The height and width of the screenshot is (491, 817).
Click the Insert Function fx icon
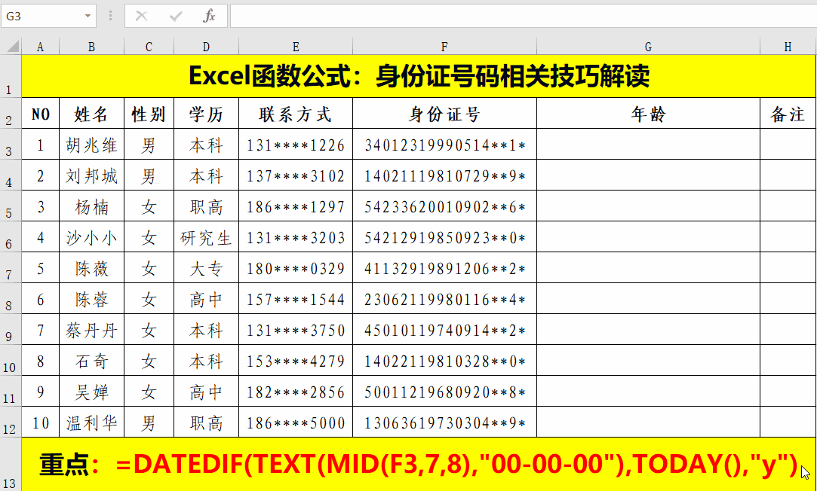[209, 16]
